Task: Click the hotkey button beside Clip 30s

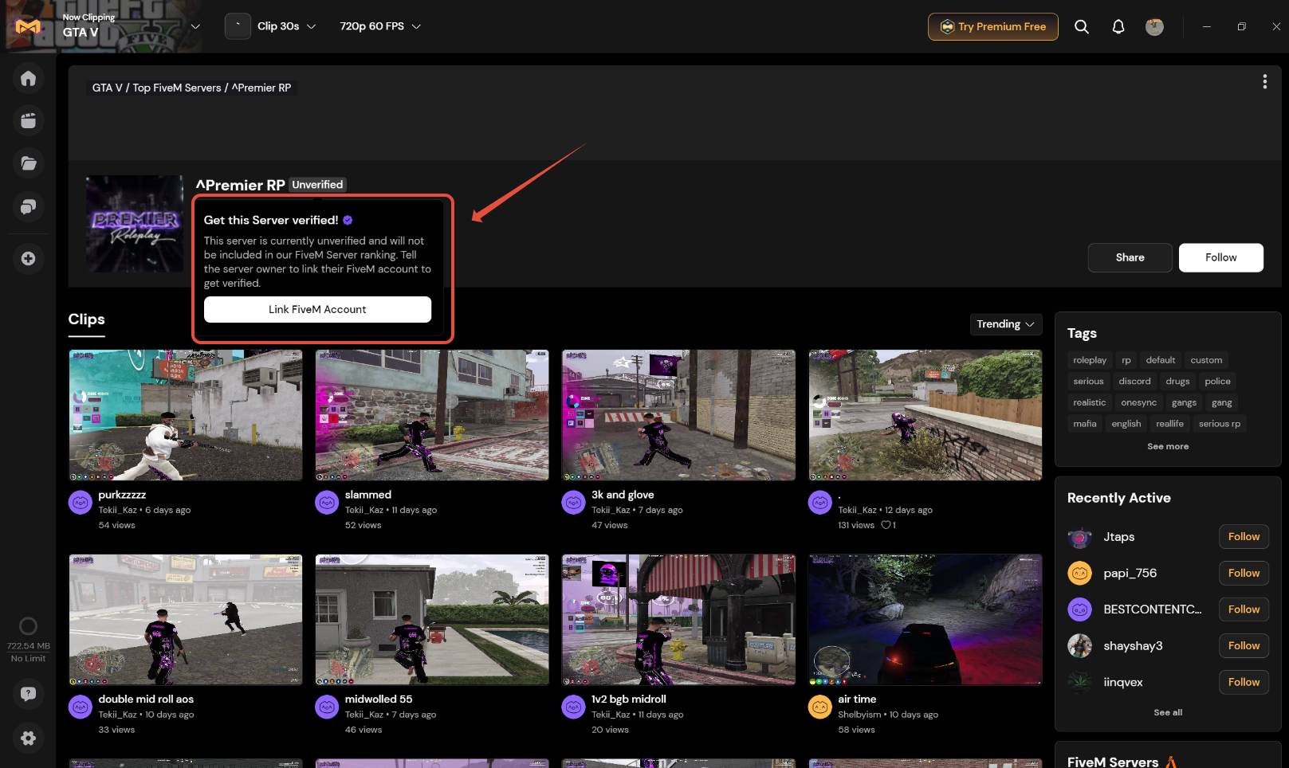Action: pos(238,26)
